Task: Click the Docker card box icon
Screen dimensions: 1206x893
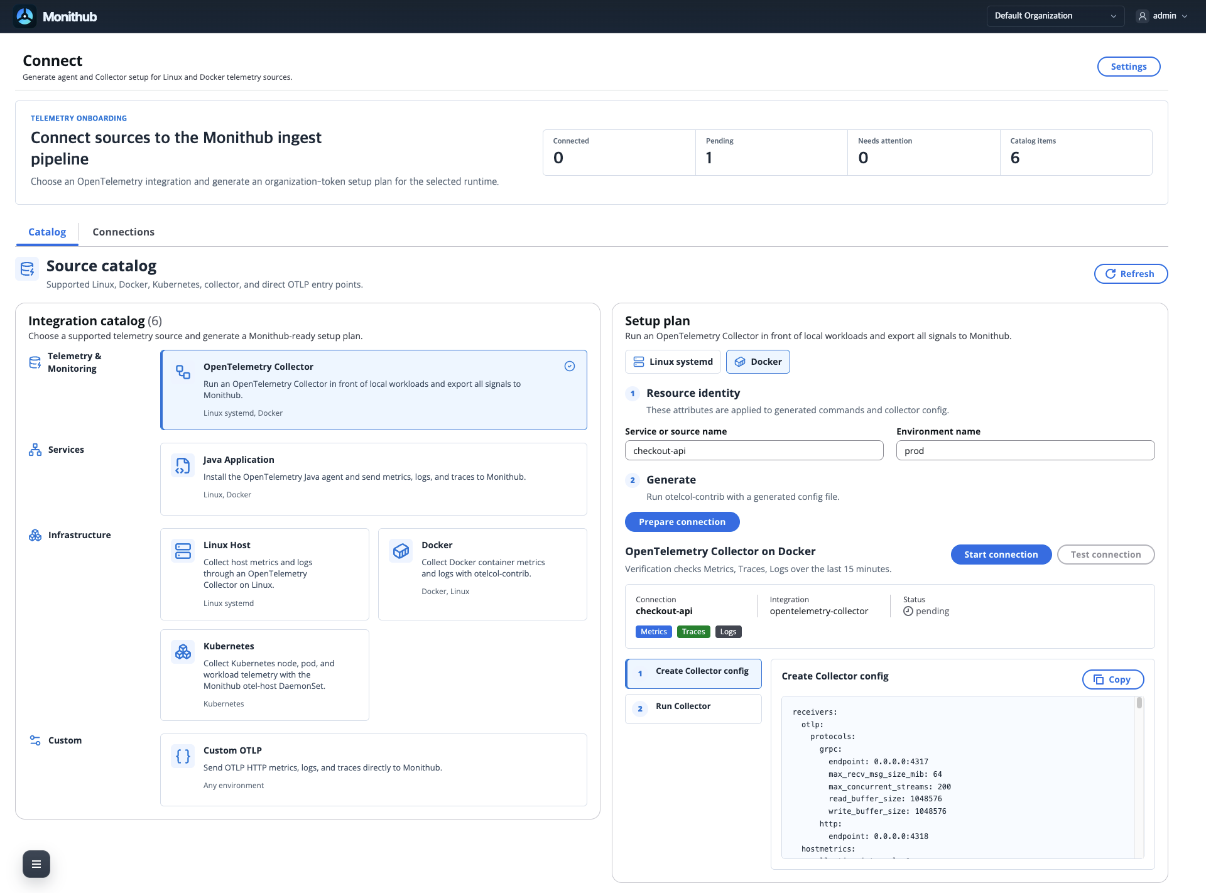Action: (401, 551)
